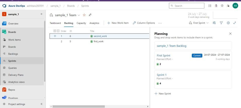This screenshot has width=241, height=108.
Task: Switch to the Capacity tab
Action: [81, 23]
